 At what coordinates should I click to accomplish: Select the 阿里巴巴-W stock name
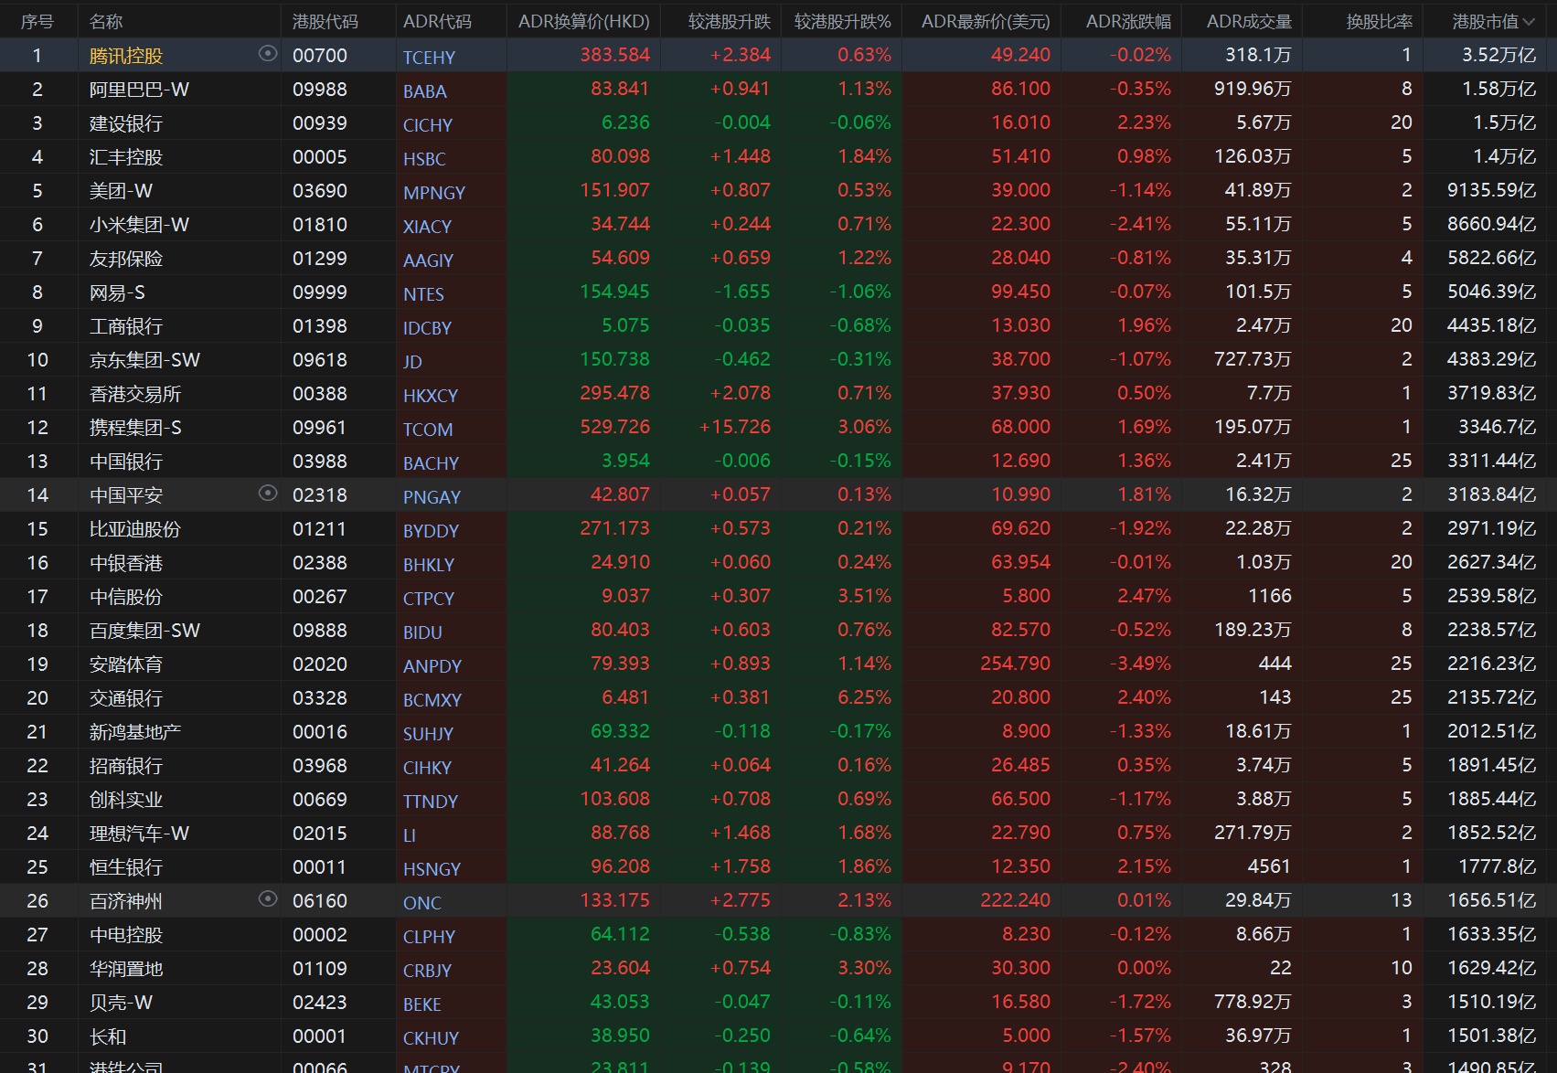[x=139, y=90]
